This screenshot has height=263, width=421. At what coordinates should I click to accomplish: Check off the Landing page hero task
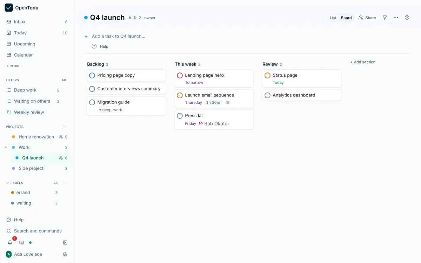[180, 75]
